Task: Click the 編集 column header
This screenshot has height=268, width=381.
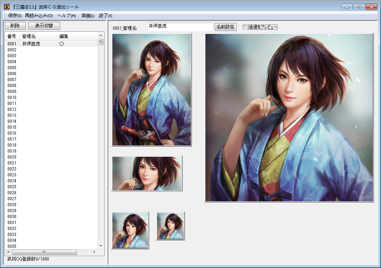Action: point(77,36)
